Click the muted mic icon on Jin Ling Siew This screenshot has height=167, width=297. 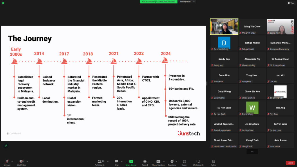[x=240, y=130]
